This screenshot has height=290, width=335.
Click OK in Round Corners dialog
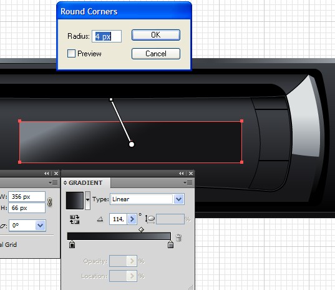pyautogui.click(x=156, y=35)
